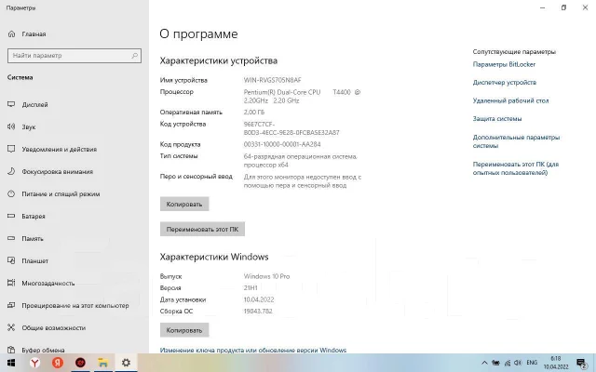Select RAM value 2,00 ГБ
This screenshot has height=372, width=596.
point(254,113)
